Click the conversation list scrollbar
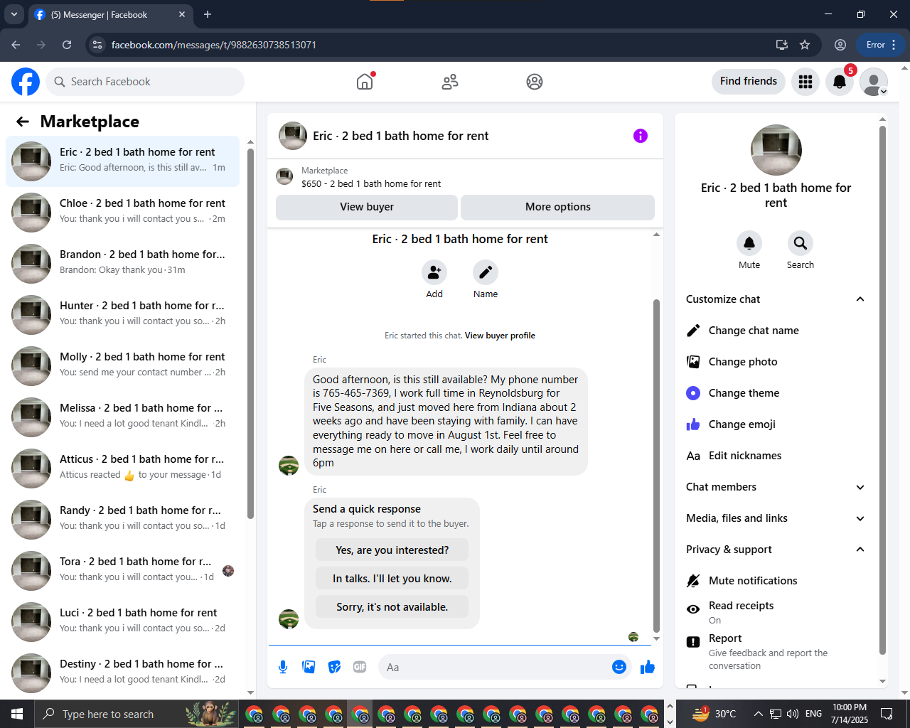The image size is (910, 728). point(250,333)
